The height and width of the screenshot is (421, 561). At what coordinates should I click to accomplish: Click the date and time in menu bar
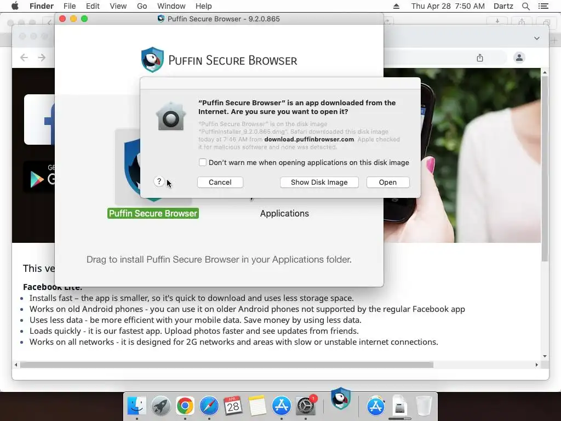pyautogui.click(x=448, y=6)
